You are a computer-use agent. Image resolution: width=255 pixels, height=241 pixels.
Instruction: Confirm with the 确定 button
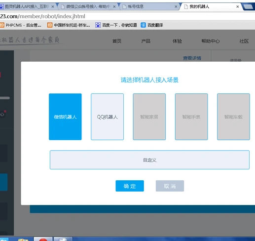pos(130,186)
